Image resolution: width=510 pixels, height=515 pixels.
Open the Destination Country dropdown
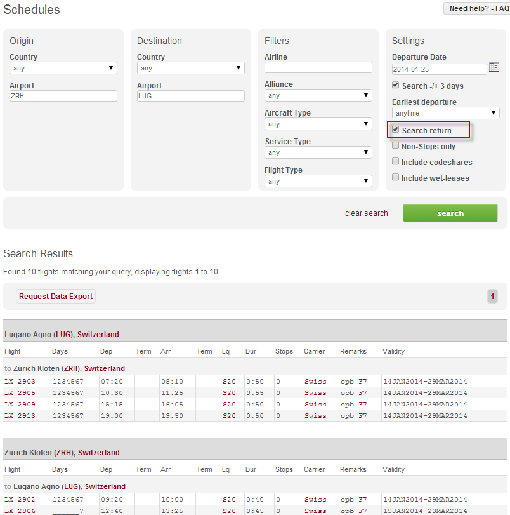click(x=189, y=68)
